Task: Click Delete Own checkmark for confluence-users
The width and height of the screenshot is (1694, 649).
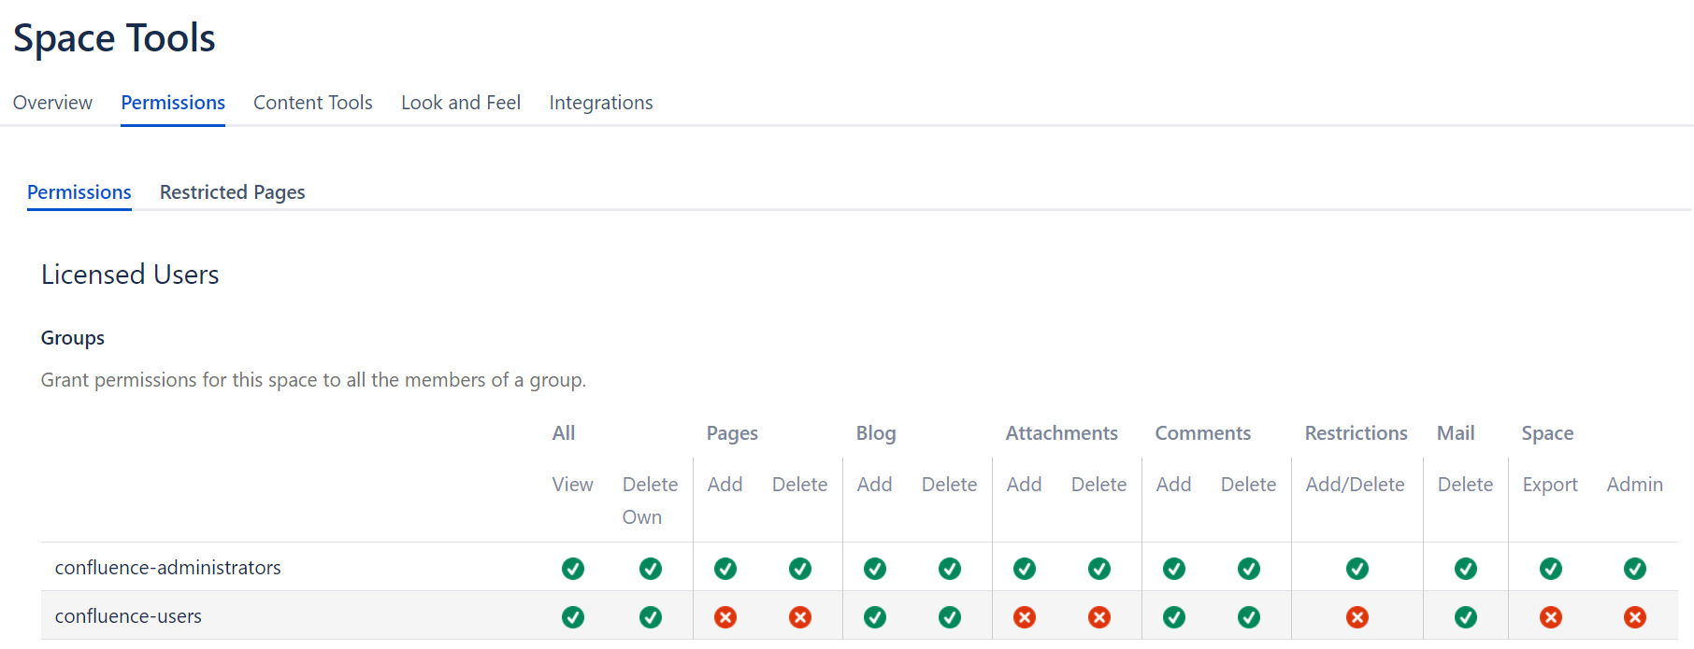Action: coord(651,617)
